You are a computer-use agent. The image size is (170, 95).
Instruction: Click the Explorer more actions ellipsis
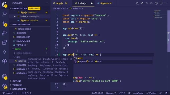[46, 3]
